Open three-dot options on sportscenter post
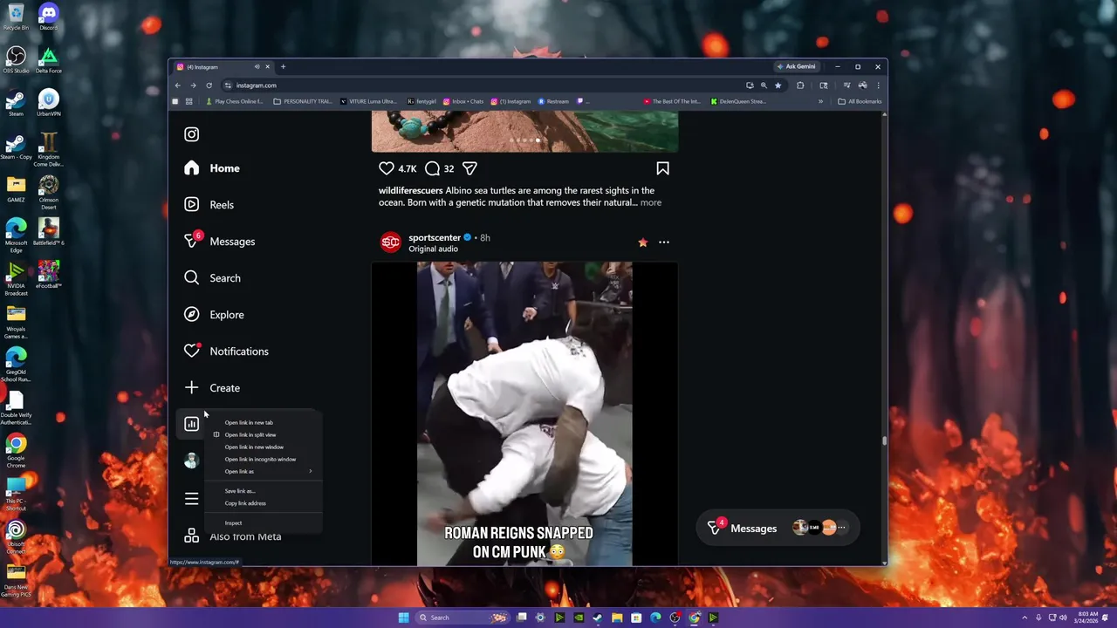The height and width of the screenshot is (628, 1117). pos(664,242)
